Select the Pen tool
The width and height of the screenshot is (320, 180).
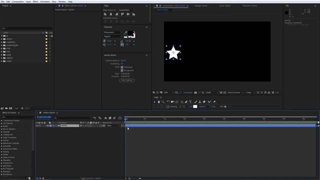pyautogui.click(x=186, y=102)
